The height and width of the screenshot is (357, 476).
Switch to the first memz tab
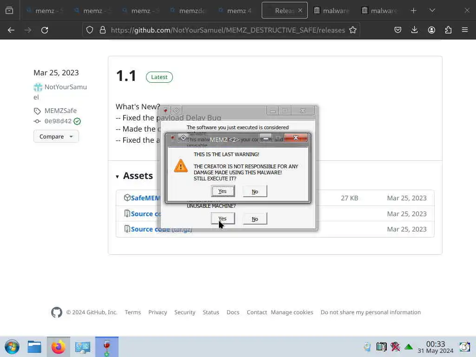click(x=44, y=11)
